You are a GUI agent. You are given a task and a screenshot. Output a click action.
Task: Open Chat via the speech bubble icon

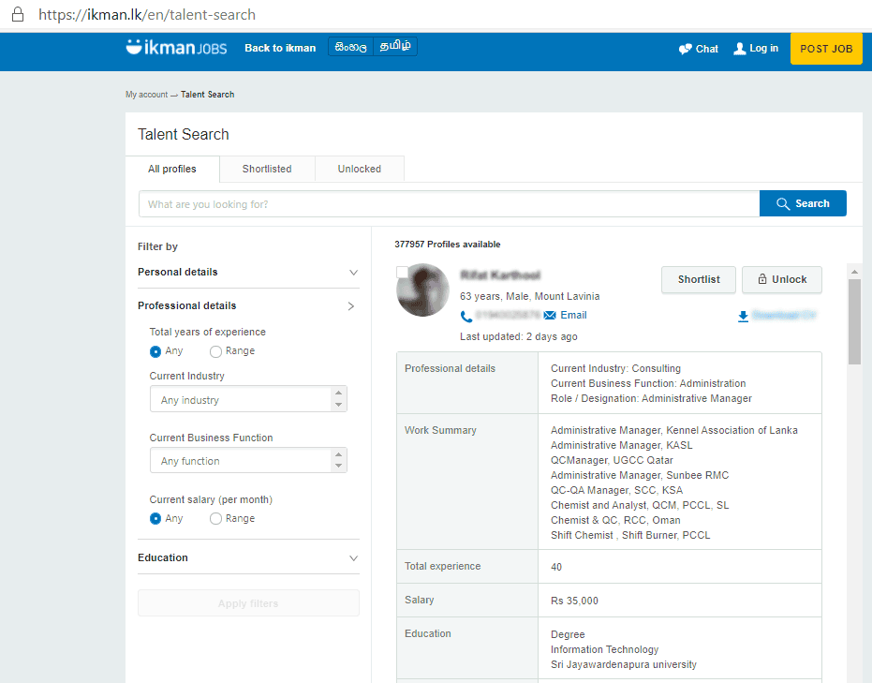686,49
